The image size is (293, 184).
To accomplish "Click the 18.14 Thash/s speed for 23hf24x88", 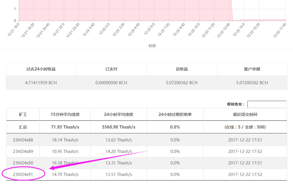I will point(65,140).
